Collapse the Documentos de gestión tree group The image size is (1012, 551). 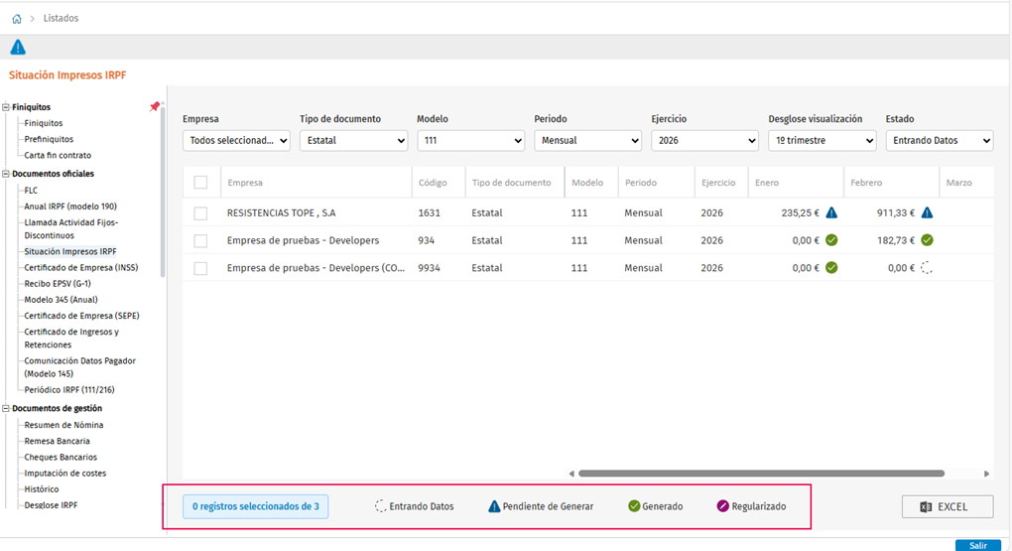click(6, 408)
